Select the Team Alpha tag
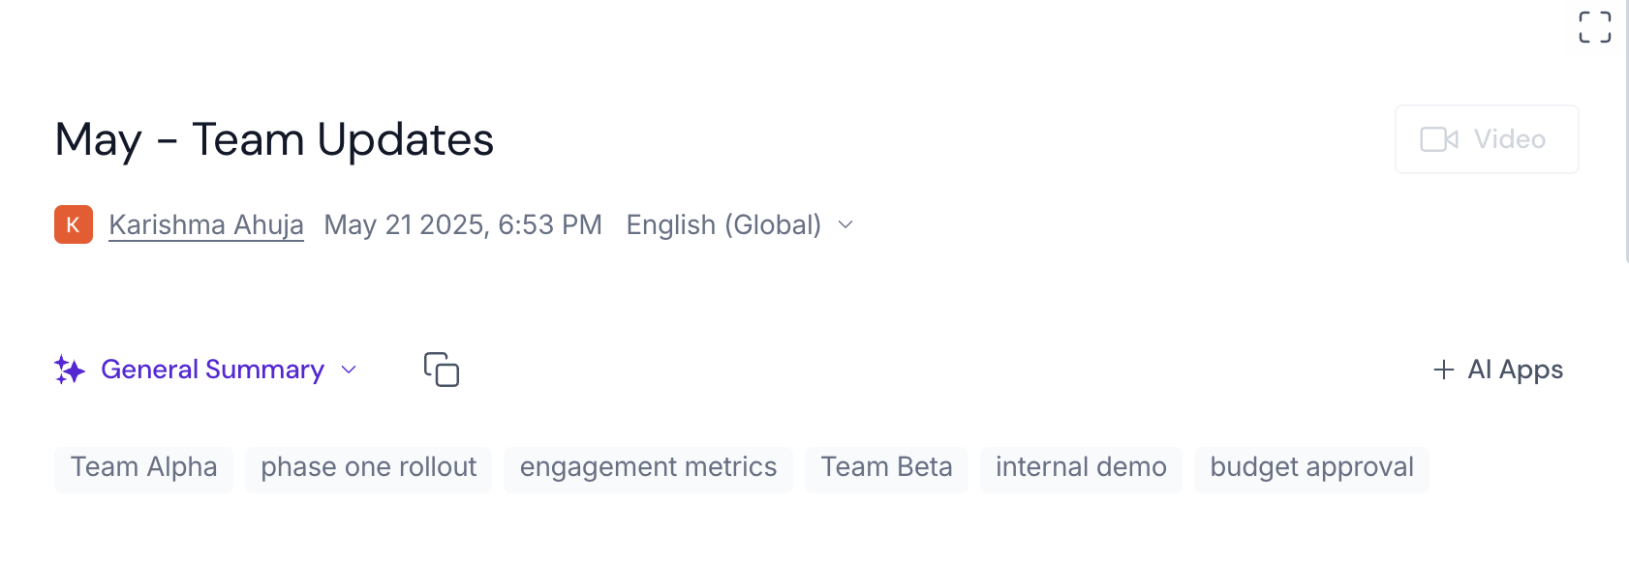Screen dimensions: 1629x563 (x=143, y=467)
